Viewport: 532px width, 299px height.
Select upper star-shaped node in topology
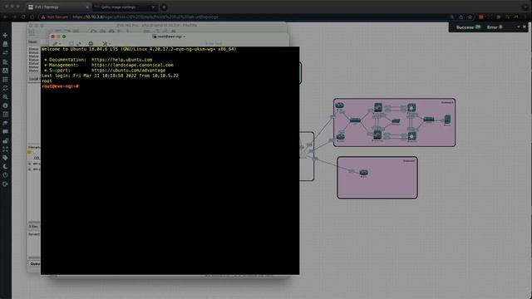tap(411, 108)
